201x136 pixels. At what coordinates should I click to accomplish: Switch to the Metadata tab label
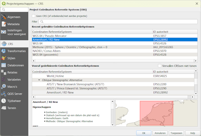(x=13, y=24)
